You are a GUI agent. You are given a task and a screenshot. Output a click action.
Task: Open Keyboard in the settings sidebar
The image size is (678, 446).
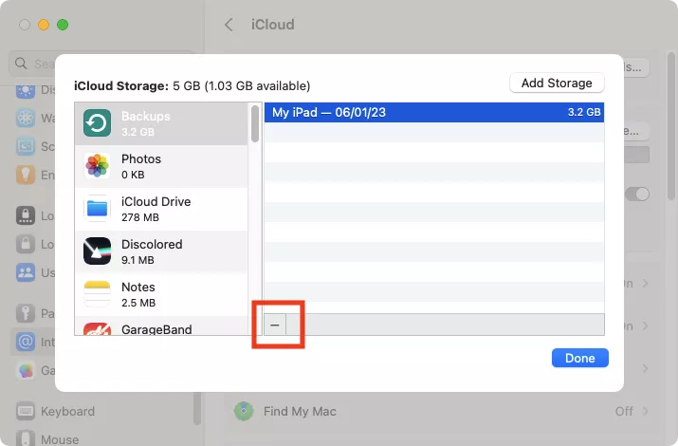point(66,412)
